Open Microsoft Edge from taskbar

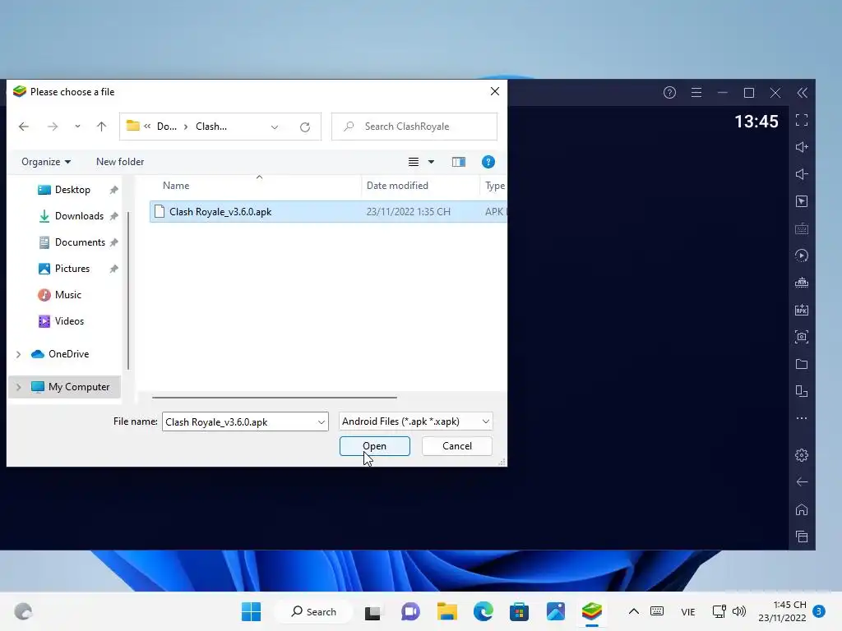pyautogui.click(x=483, y=611)
